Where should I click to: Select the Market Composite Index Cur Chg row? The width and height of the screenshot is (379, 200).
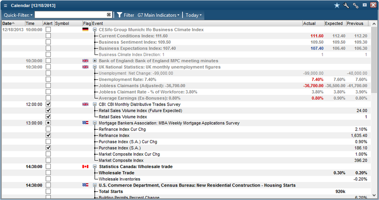tap(186, 154)
